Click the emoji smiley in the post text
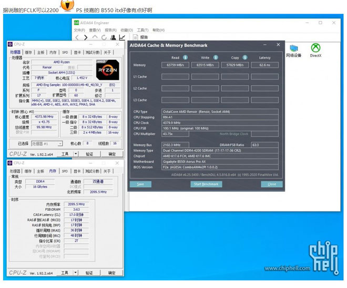This screenshot has height=288, width=347. [x=67, y=5]
